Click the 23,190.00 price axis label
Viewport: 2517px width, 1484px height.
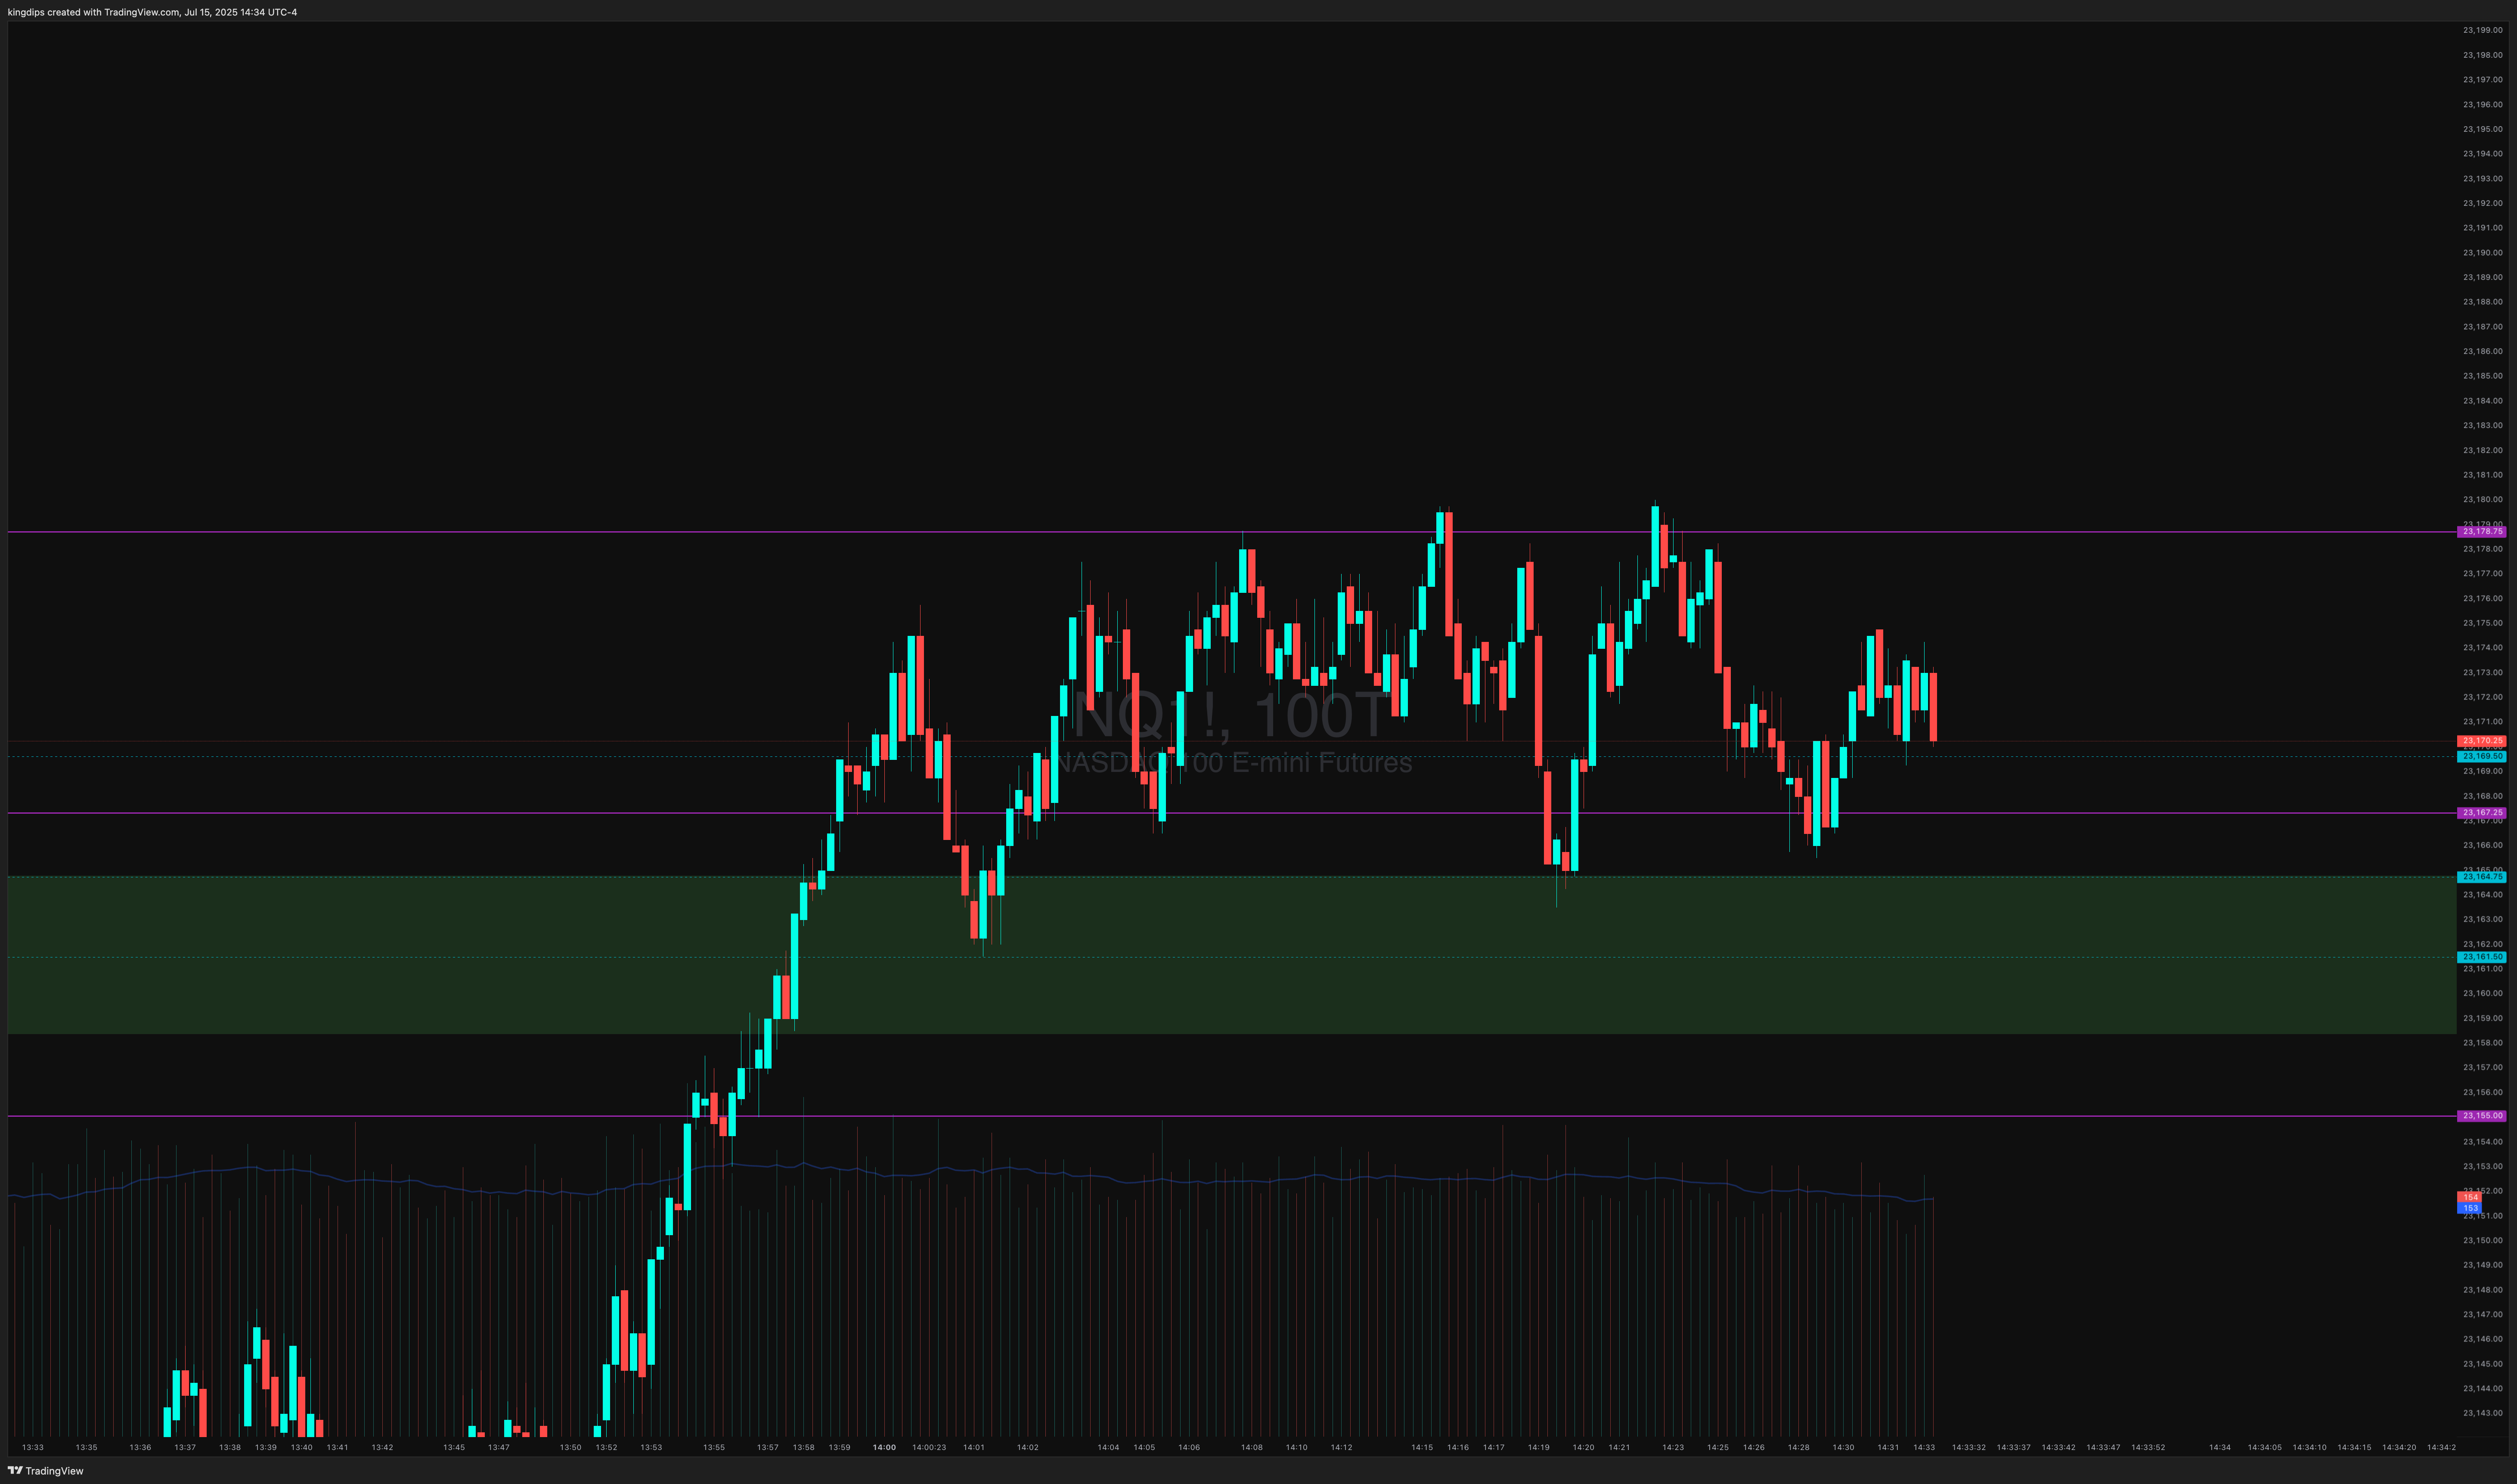pos(2483,253)
